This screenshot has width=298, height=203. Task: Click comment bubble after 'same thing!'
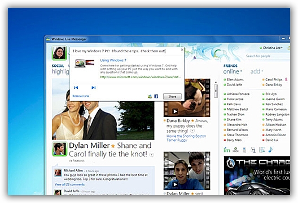192,131
